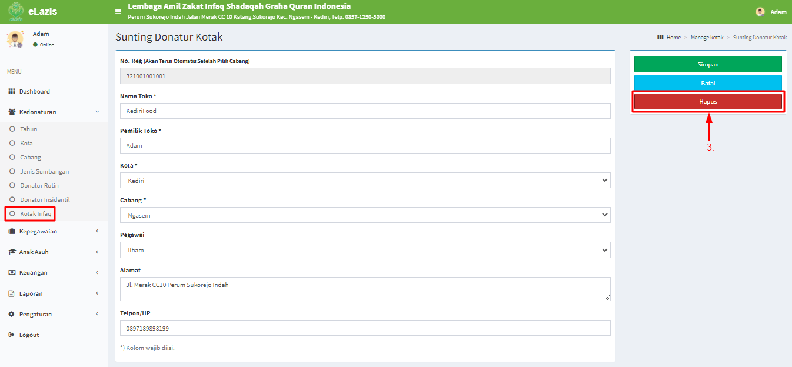Click the blue Batal button
792x367 pixels.
pyautogui.click(x=708, y=83)
